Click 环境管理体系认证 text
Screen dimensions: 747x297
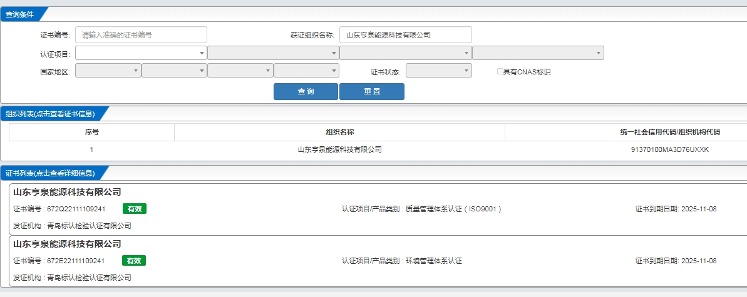click(433, 261)
